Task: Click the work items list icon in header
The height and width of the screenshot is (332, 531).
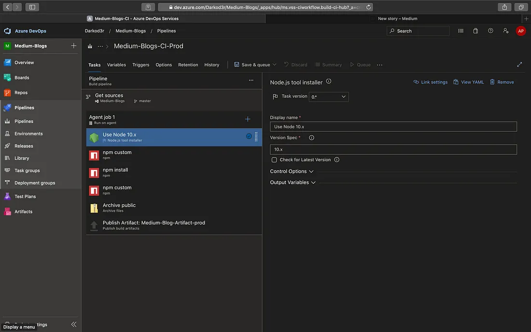Action: coord(461,31)
